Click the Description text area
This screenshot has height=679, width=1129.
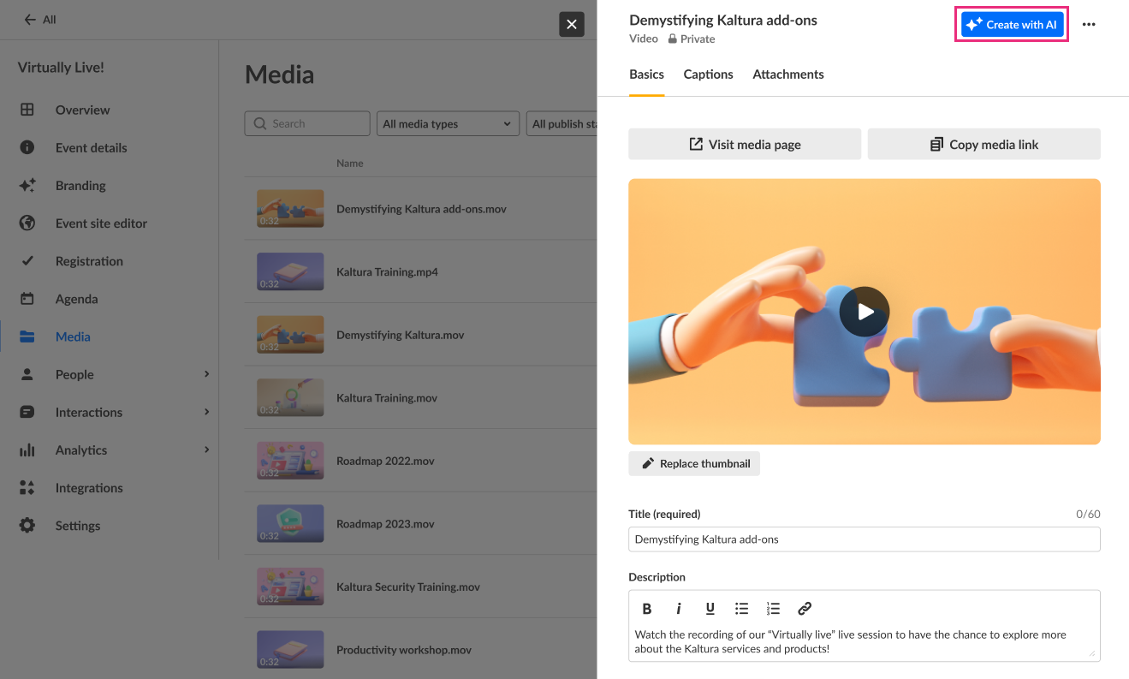tap(865, 642)
